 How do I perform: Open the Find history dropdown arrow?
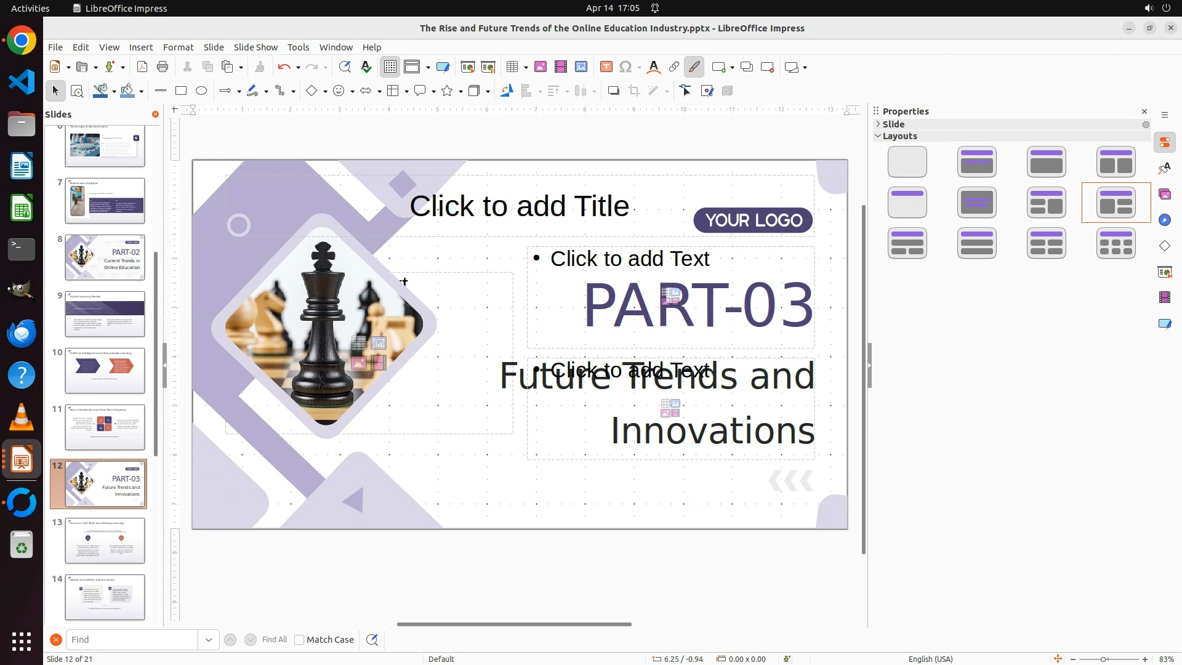tap(209, 640)
